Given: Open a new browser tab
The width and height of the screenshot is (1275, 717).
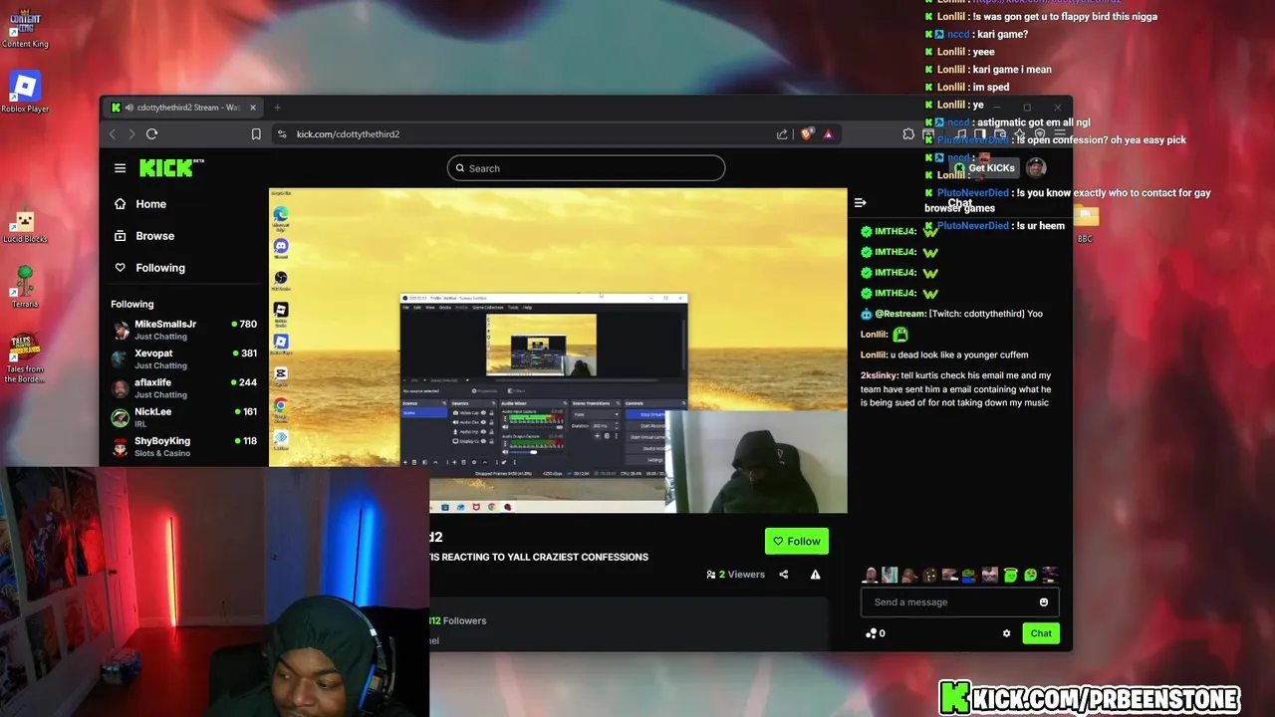Looking at the screenshot, I should pos(278,108).
